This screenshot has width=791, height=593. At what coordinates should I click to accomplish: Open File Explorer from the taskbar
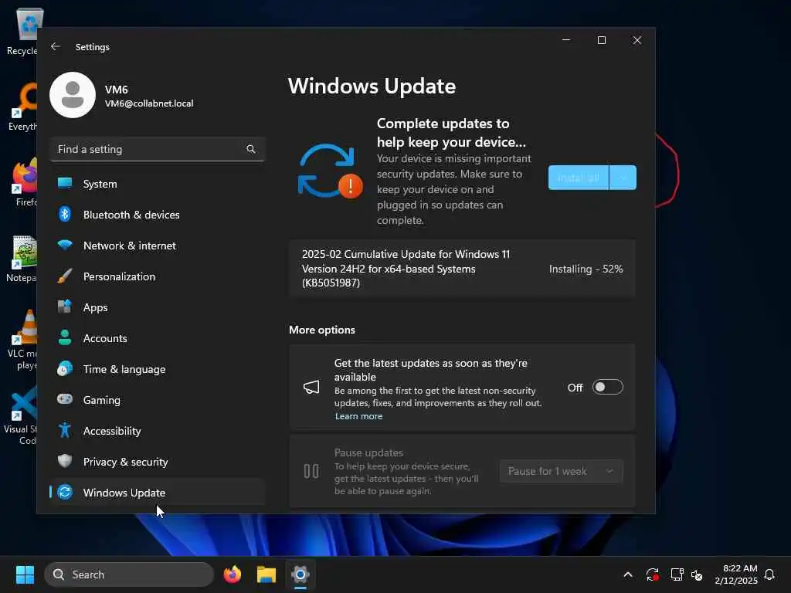pos(266,574)
